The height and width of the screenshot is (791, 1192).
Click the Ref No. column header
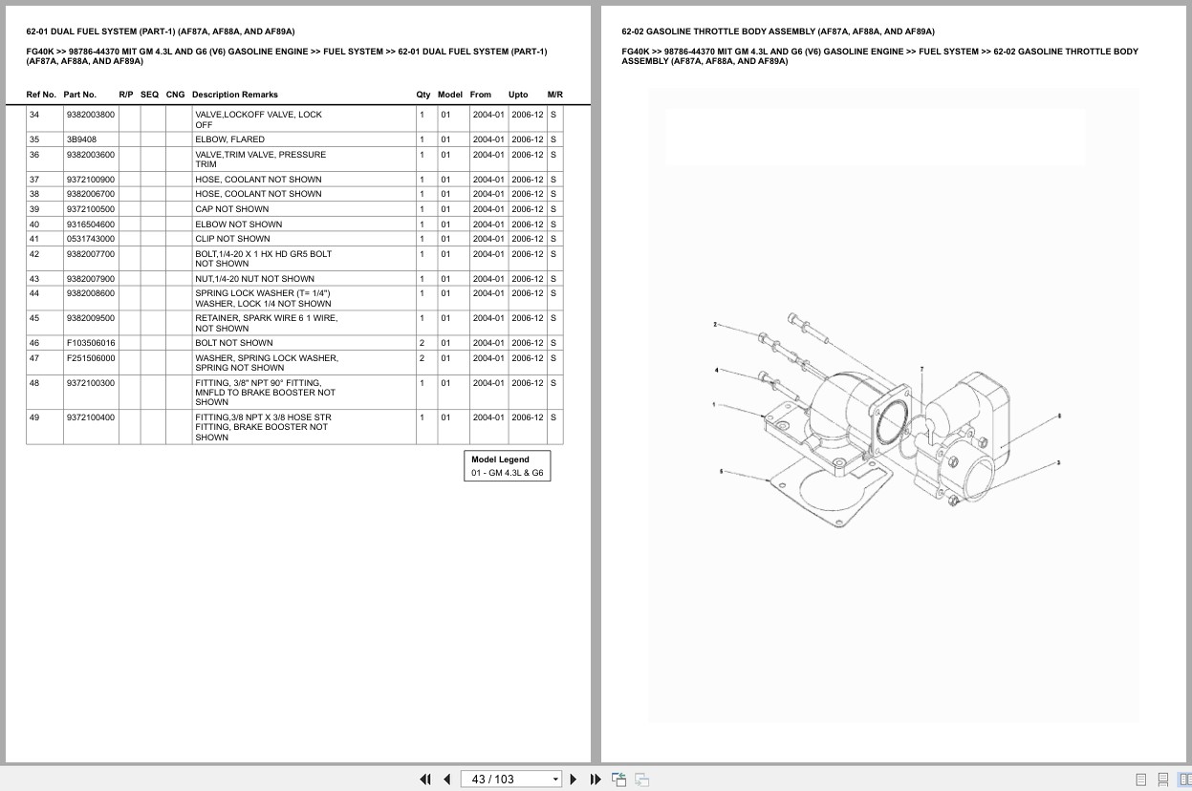click(x=41, y=95)
